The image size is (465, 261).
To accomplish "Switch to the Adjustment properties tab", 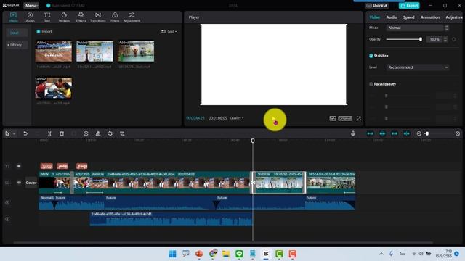I will click(454, 17).
